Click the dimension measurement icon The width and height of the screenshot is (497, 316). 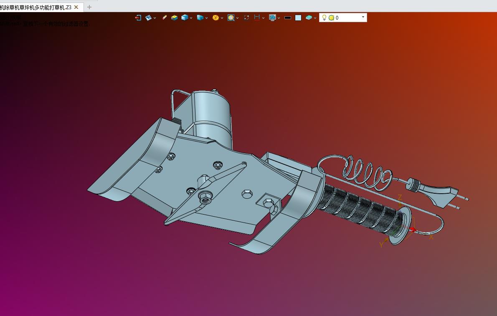click(257, 18)
